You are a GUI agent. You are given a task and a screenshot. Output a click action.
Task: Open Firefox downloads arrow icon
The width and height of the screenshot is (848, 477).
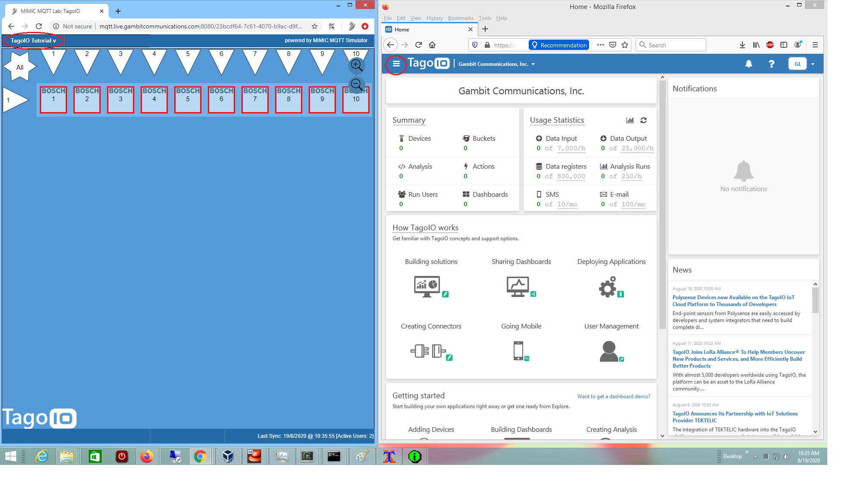pyautogui.click(x=742, y=45)
